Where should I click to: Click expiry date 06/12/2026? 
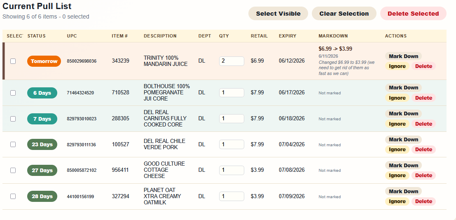point(292,61)
